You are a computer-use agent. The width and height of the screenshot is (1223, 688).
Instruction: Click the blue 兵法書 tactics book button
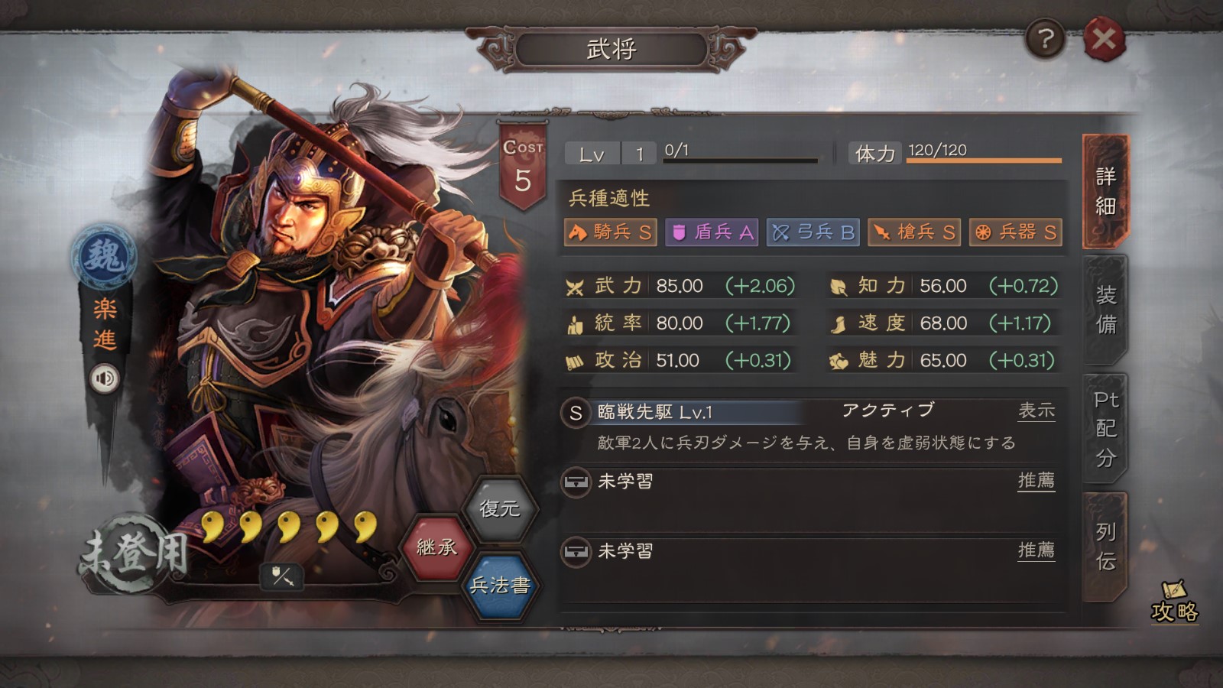(x=499, y=586)
